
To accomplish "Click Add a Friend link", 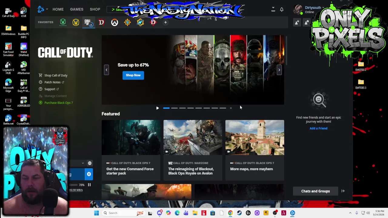I will click(318, 128).
